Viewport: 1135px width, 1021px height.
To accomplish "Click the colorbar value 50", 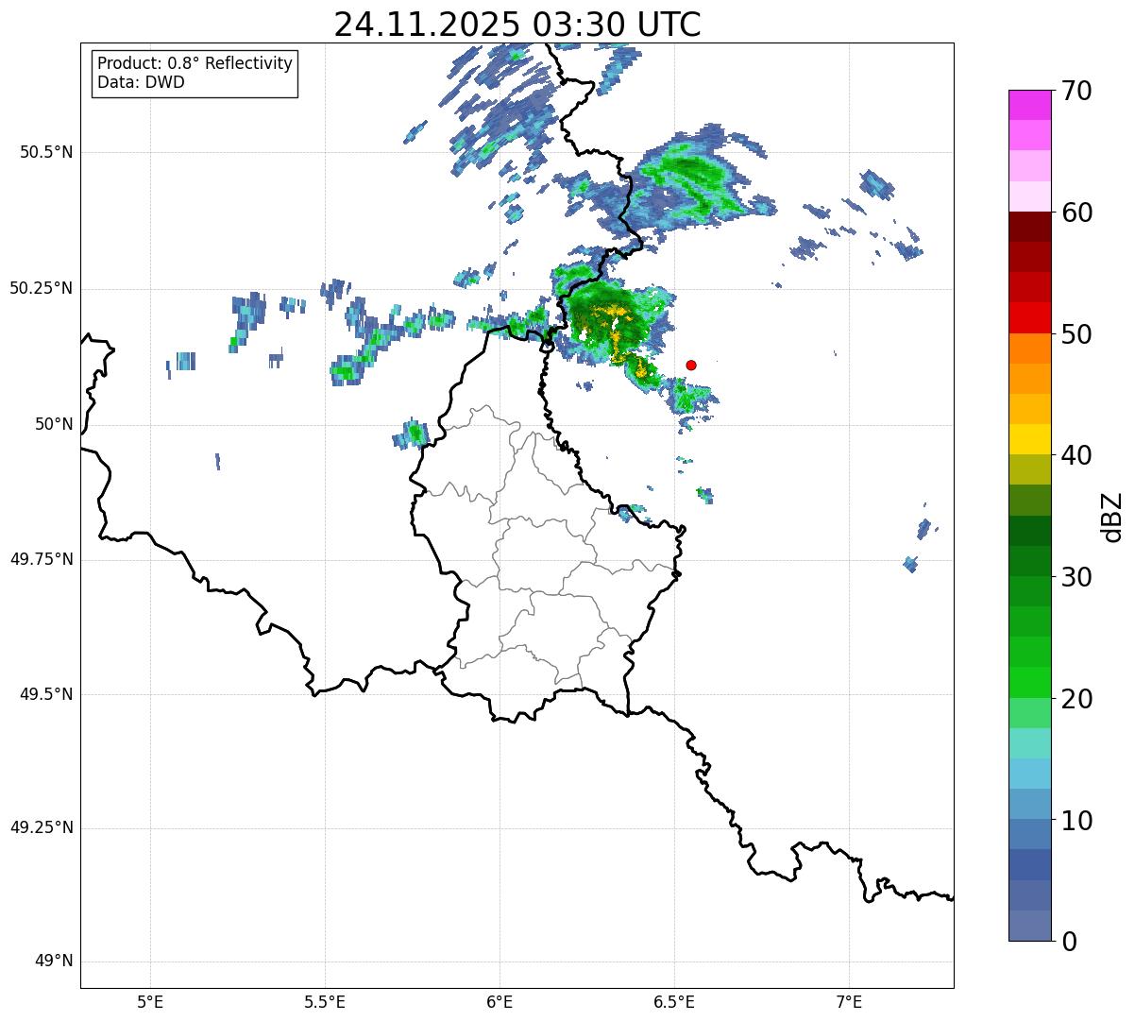I will click(x=1076, y=334).
